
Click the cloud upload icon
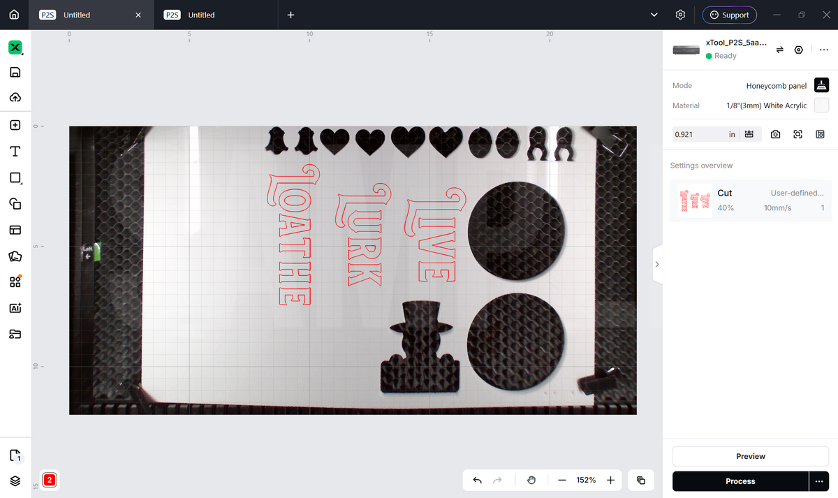point(15,98)
